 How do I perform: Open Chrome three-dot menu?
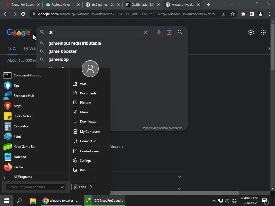click(x=269, y=14)
